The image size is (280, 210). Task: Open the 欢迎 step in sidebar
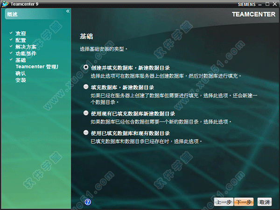[x=21, y=34]
